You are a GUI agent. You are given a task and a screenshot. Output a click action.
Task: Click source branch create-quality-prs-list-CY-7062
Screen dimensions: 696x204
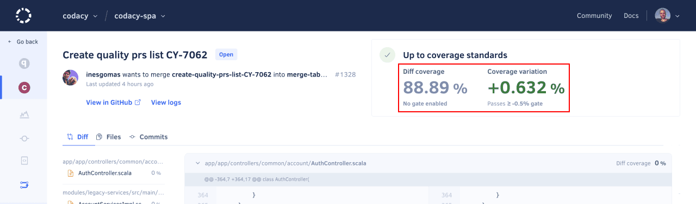221,74
